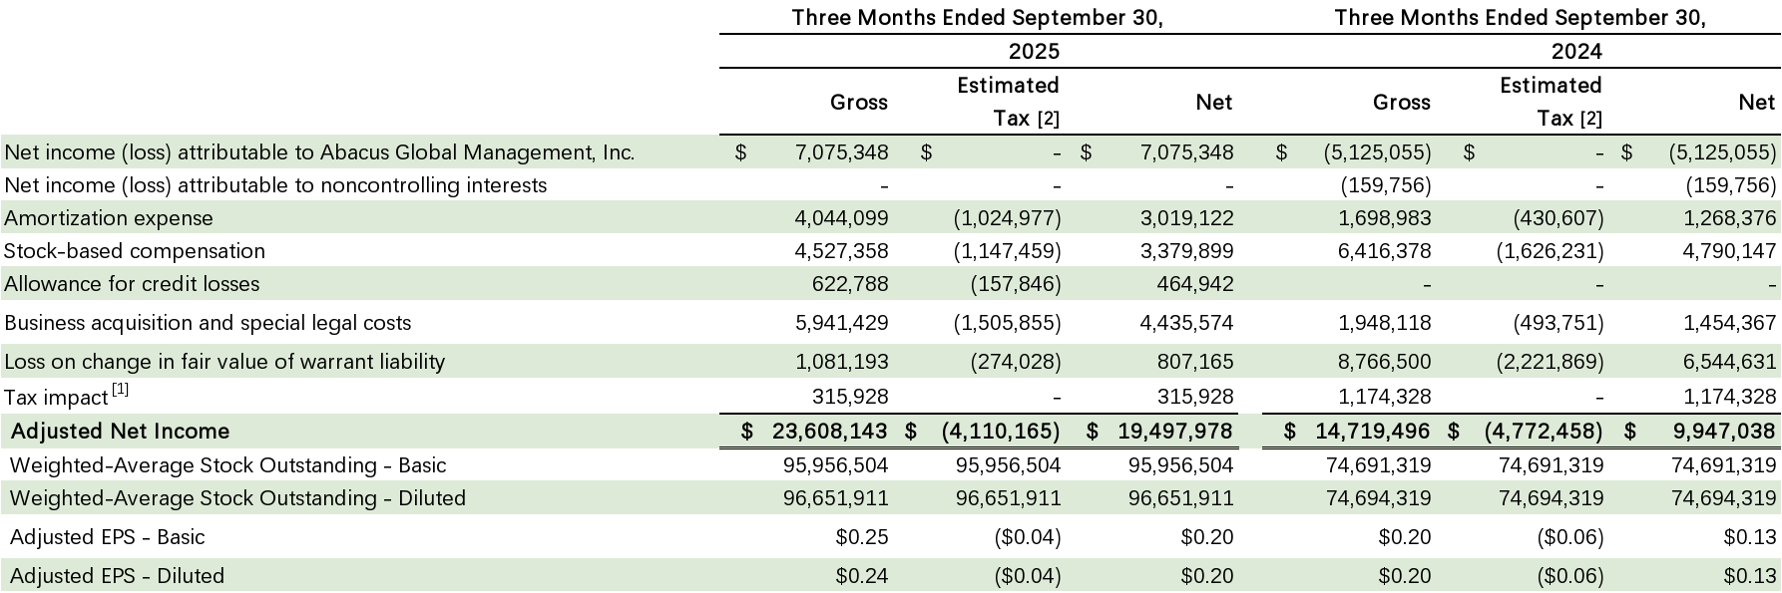Select the Amortization expense row label

pyautogui.click(x=109, y=218)
